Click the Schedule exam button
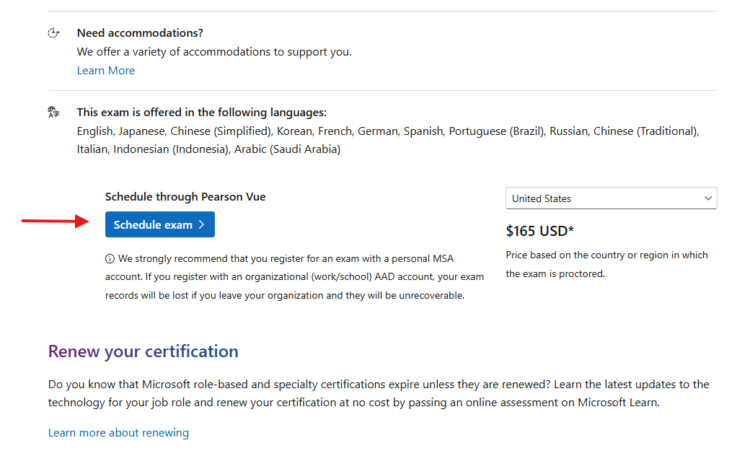Image resolution: width=755 pixels, height=456 pixels. click(160, 224)
